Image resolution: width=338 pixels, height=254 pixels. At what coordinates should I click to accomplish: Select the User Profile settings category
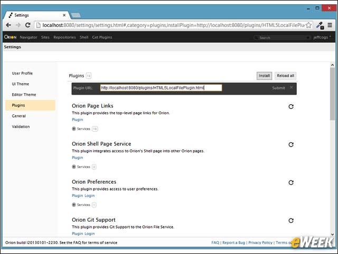(x=30, y=73)
